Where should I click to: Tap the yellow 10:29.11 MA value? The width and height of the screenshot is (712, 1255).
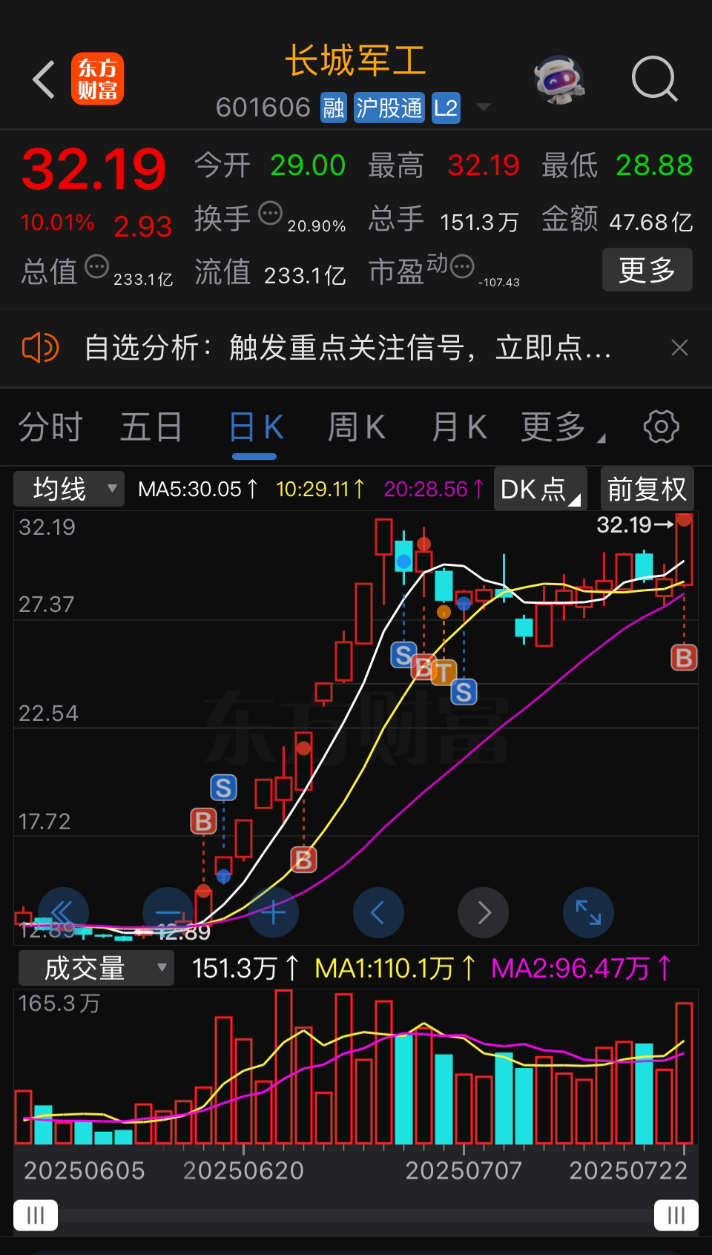click(x=320, y=489)
